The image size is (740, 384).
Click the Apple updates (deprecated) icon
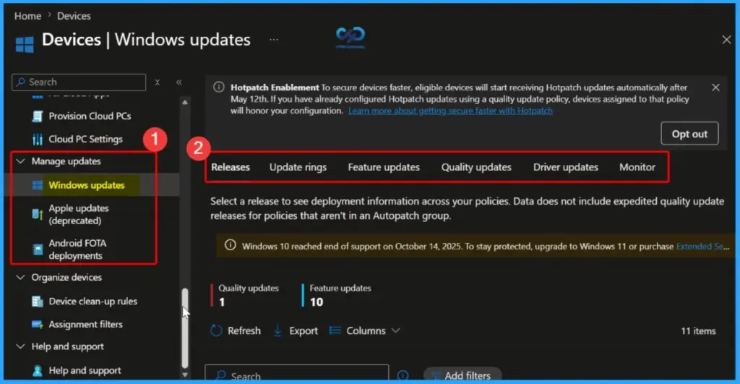[x=38, y=214]
